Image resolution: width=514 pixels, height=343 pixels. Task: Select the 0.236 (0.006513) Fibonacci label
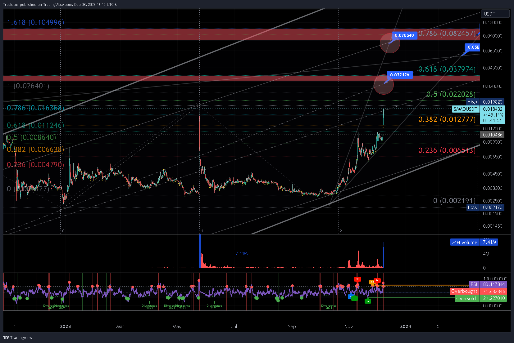[x=447, y=150]
